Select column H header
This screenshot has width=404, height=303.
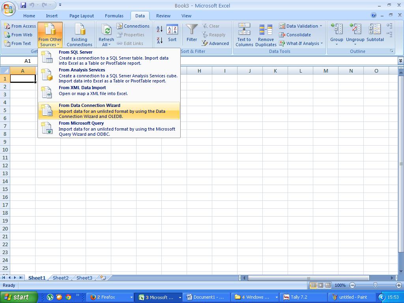[199, 71]
